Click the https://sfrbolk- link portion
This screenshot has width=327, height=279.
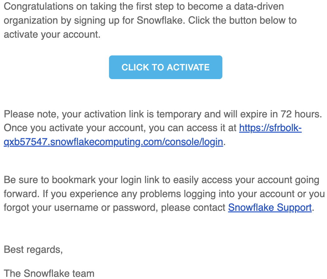[x=271, y=128]
